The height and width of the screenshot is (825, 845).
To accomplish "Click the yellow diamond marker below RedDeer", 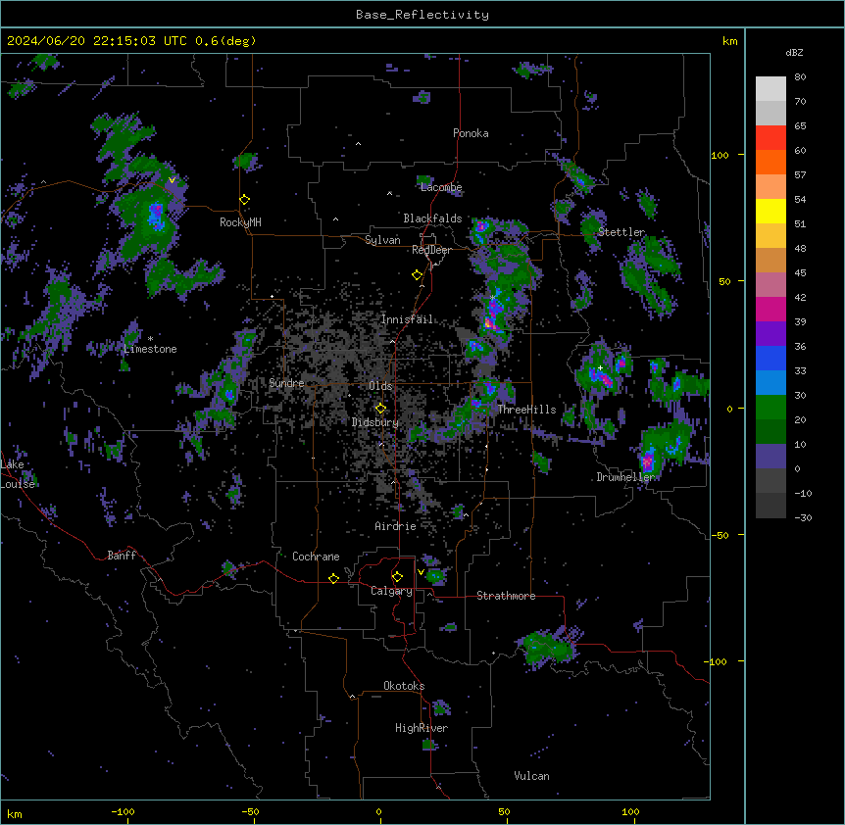I will coord(417,275).
